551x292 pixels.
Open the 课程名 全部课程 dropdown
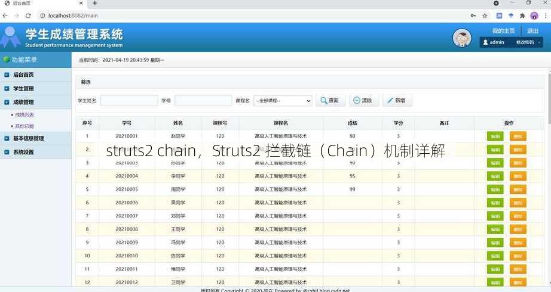pyautogui.click(x=283, y=101)
